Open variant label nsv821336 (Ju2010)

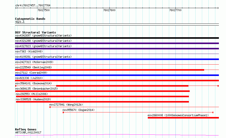29,78
